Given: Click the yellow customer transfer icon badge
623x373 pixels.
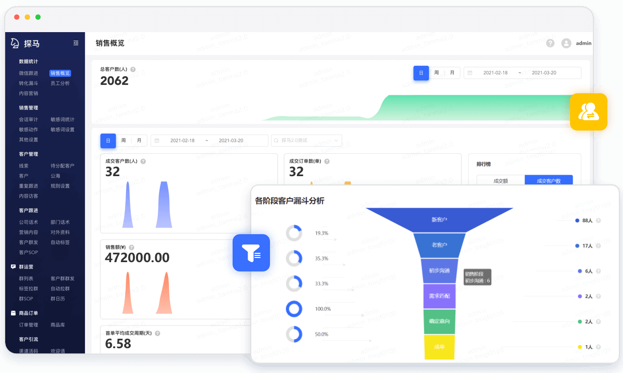Looking at the screenshot, I should click(589, 111).
